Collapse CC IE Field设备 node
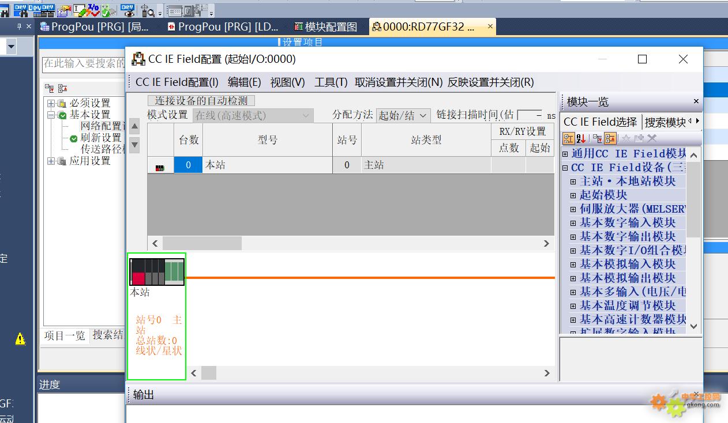This screenshot has height=423, width=728. (x=565, y=168)
